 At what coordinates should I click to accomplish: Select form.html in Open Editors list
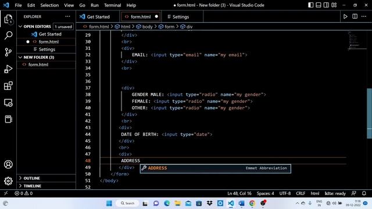[x=46, y=42]
